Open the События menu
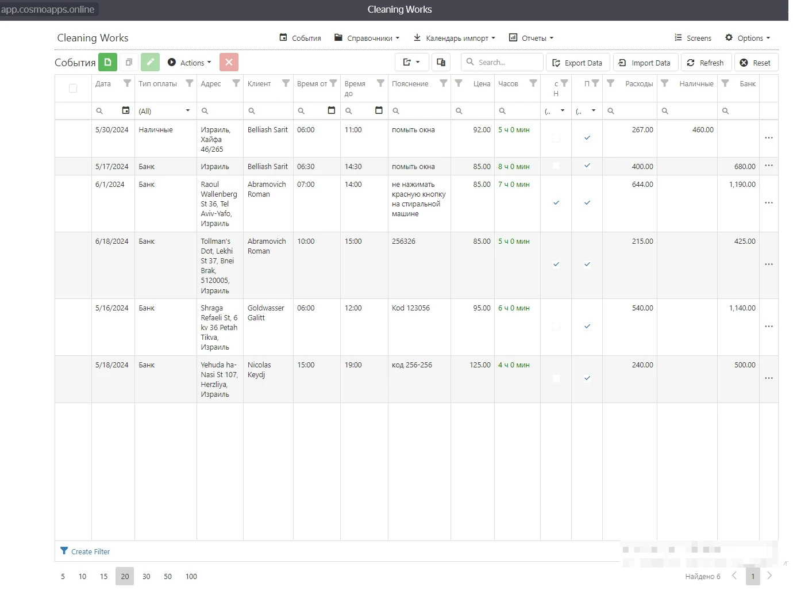 pyautogui.click(x=300, y=38)
